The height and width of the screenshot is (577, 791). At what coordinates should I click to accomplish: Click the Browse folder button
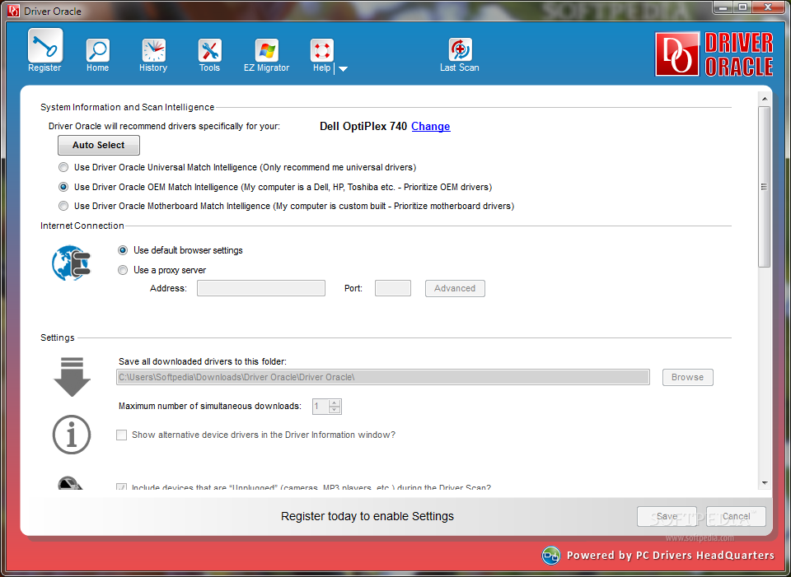[687, 377]
